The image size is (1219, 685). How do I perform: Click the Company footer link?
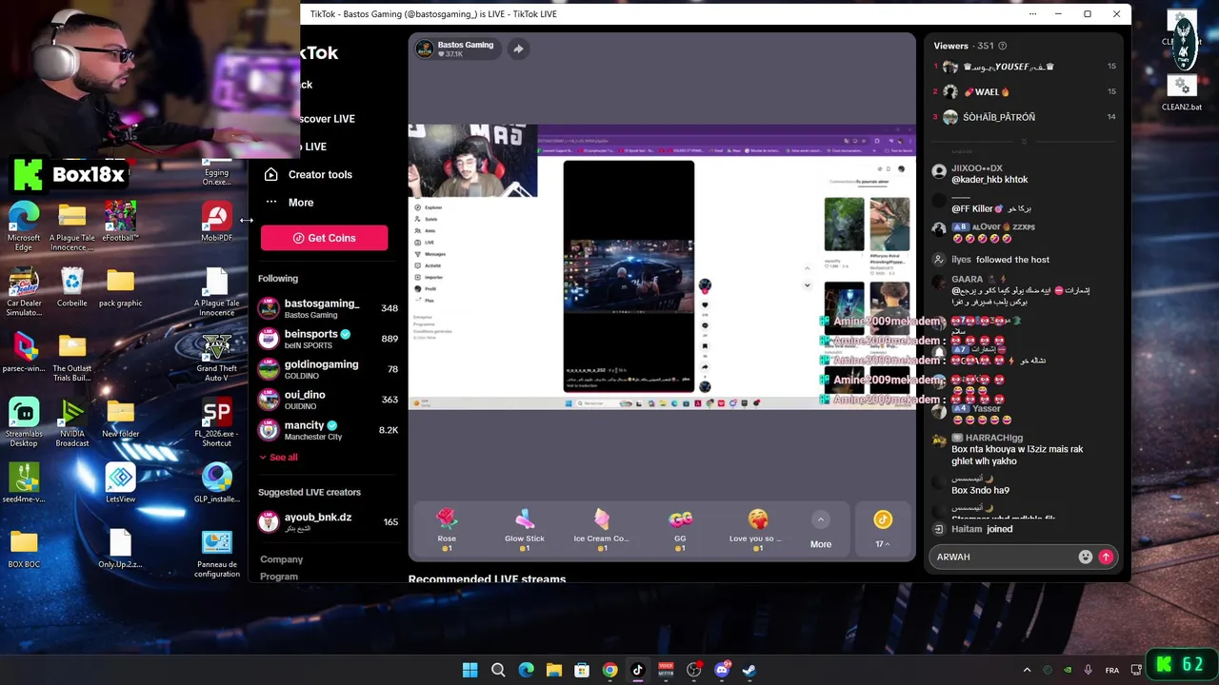point(281,559)
